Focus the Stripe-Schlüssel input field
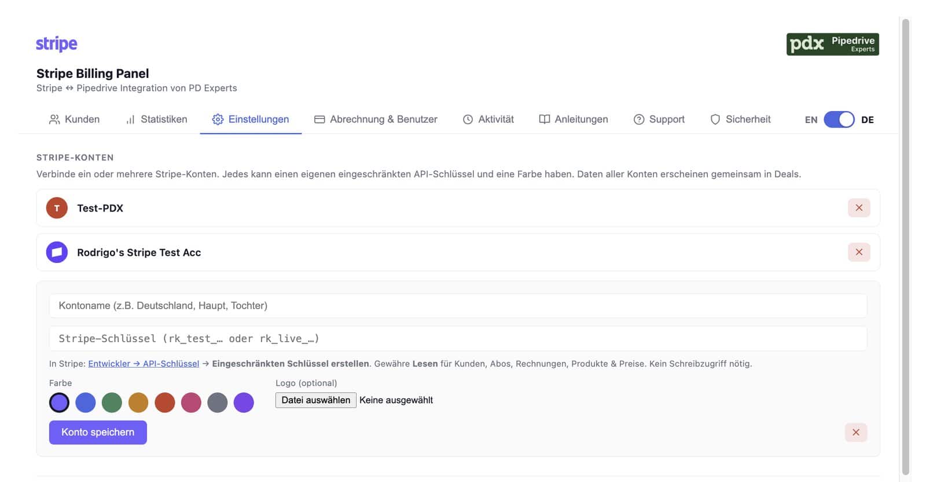This screenshot has height=482, width=926. pyautogui.click(x=458, y=339)
